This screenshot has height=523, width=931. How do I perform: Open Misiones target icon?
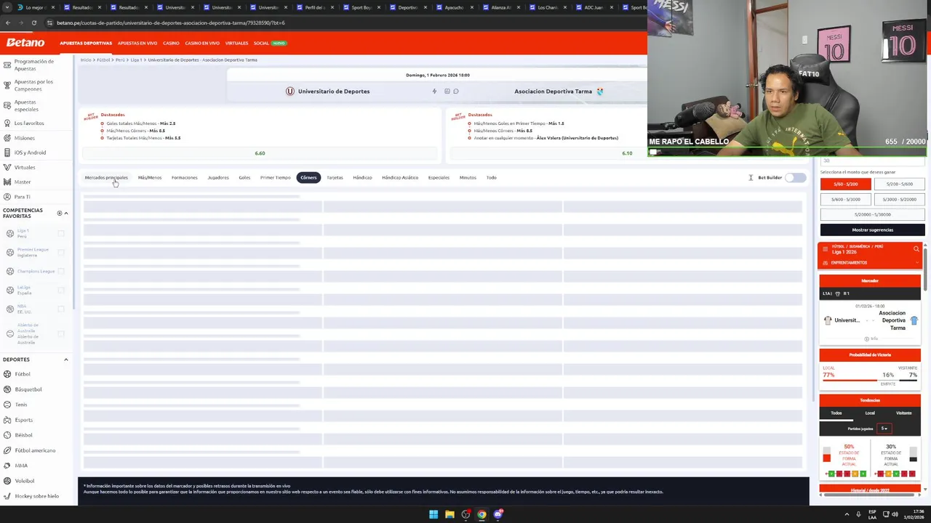[7, 138]
